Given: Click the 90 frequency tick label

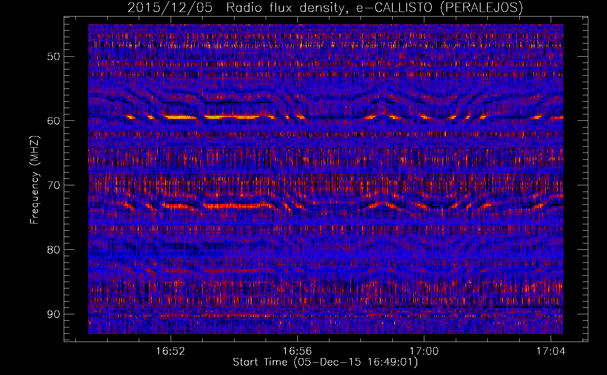Looking at the screenshot, I should click(53, 314).
